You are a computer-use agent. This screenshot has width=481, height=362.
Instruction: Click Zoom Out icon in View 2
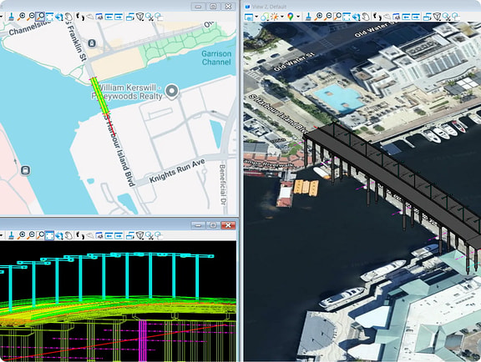coord(328,17)
